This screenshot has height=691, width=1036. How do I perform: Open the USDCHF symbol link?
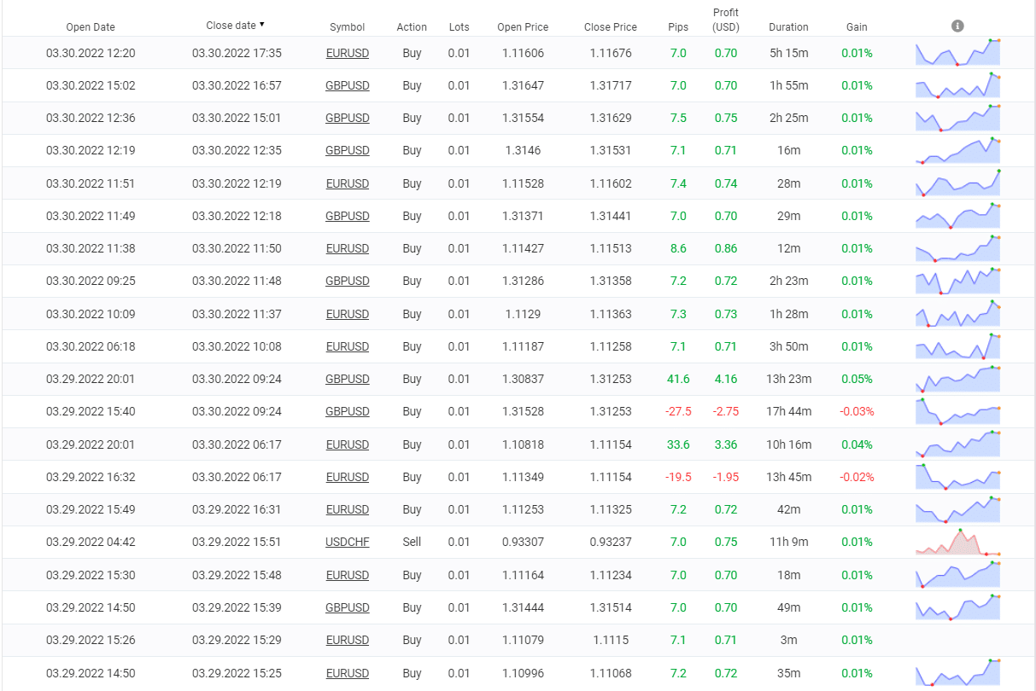click(347, 543)
